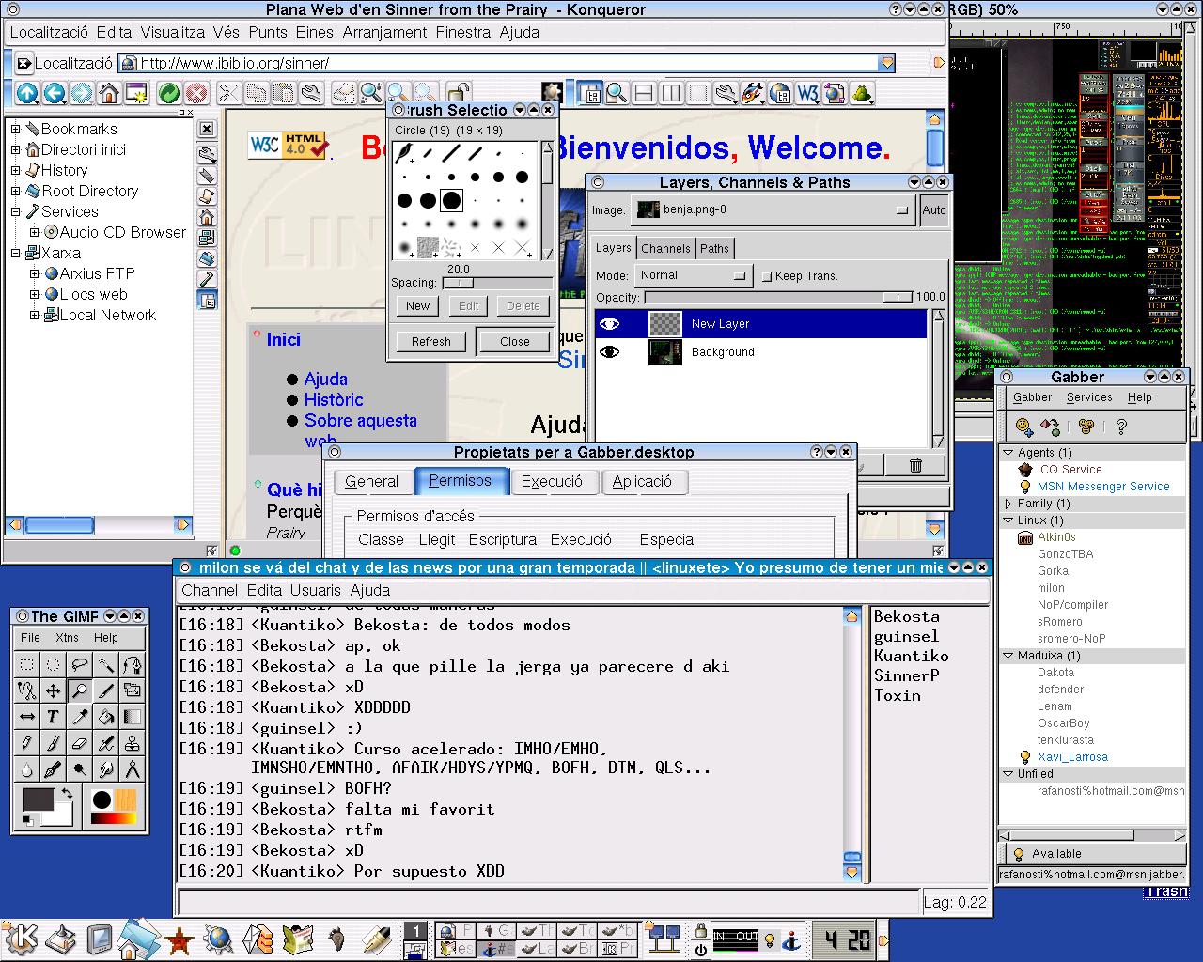
Task: Click the Konqueror up-directory arrow button
Action: [27, 93]
